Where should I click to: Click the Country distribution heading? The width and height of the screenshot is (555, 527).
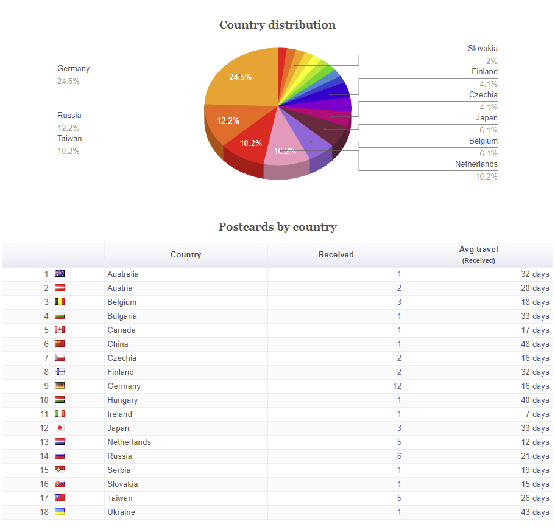(278, 25)
